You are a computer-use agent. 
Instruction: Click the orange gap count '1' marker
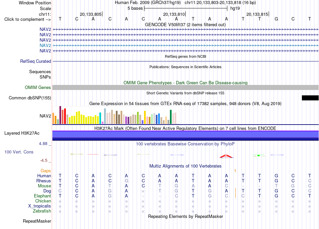coord(235,171)
